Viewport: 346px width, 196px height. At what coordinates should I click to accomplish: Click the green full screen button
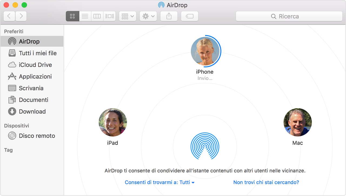[24, 5]
